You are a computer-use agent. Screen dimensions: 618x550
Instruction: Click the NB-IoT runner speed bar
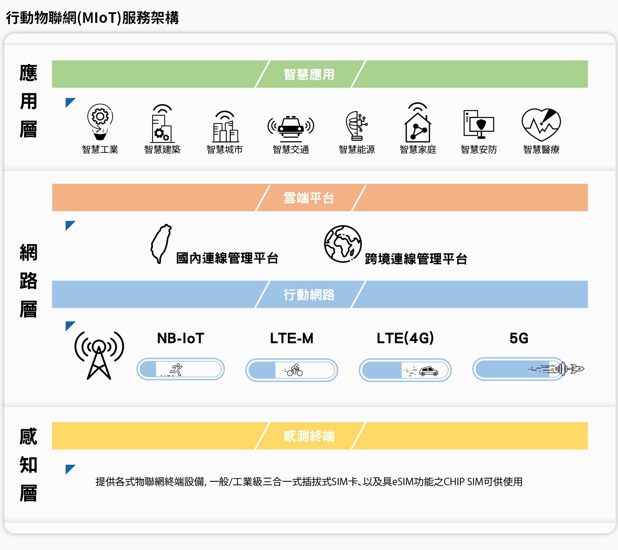[x=181, y=369]
